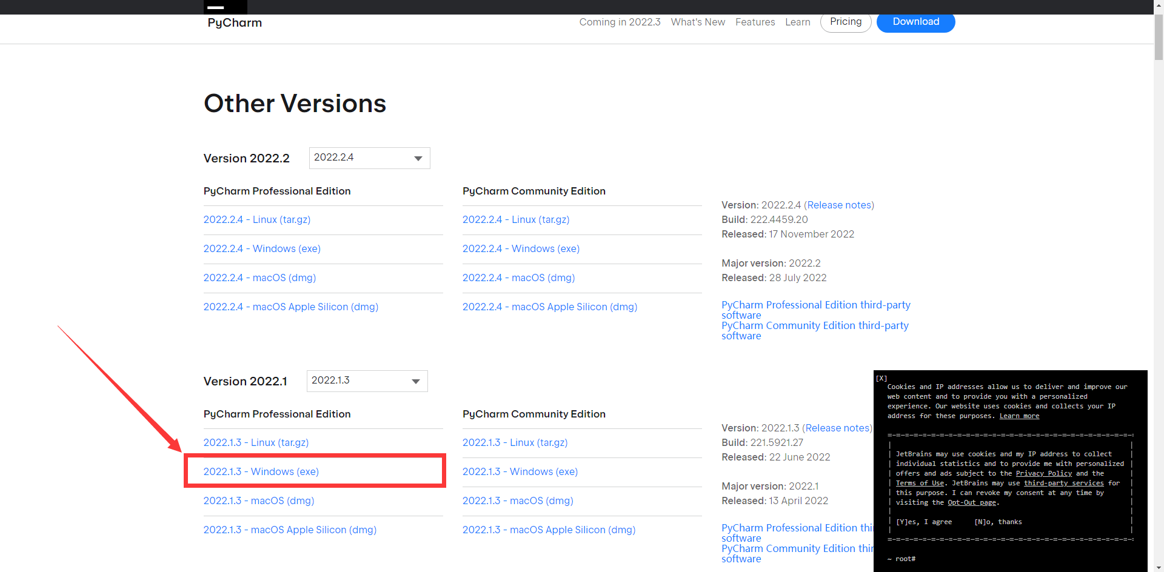The height and width of the screenshot is (572, 1164).
Task: Open the 2022.2.4 version dropdown
Action: coord(369,158)
